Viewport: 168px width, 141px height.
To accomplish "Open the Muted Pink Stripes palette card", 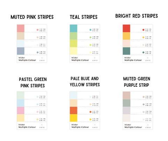I will click(32, 43).
